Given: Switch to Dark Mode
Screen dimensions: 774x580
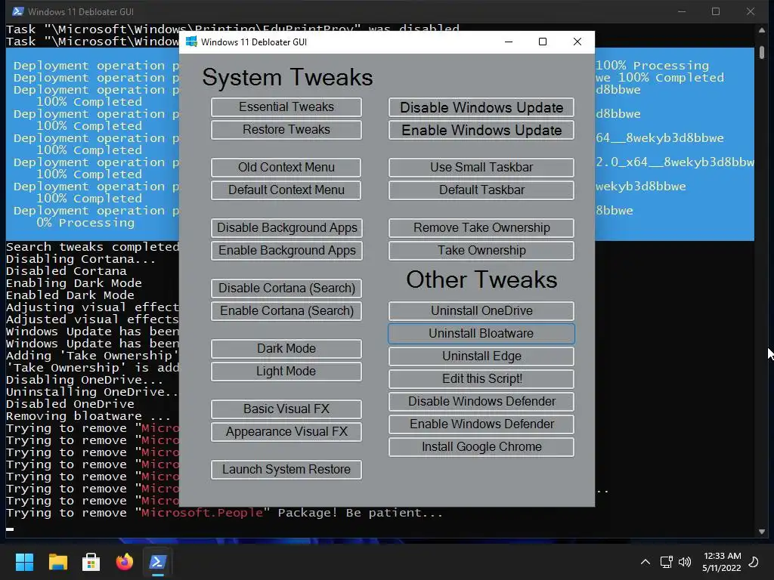Looking at the screenshot, I should (286, 349).
